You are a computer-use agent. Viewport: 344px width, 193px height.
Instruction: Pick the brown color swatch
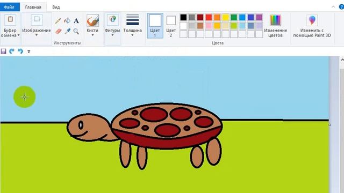point(200,26)
